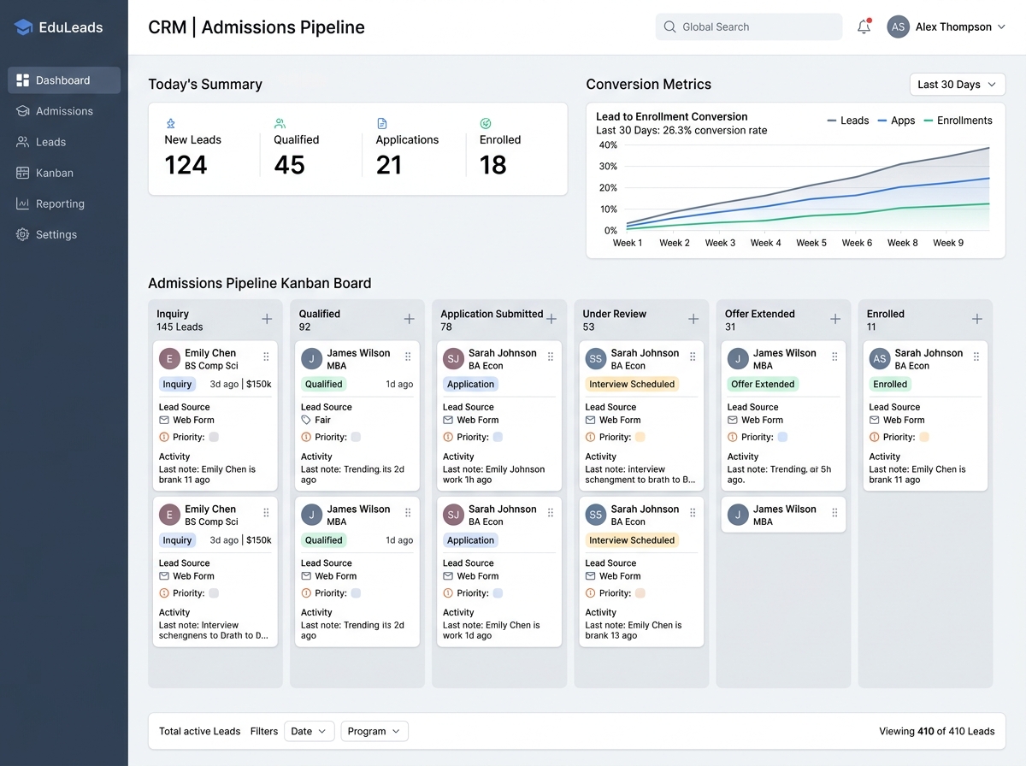Click drag handle on second Emily Chen card
This screenshot has width=1026, height=766.
(266, 513)
